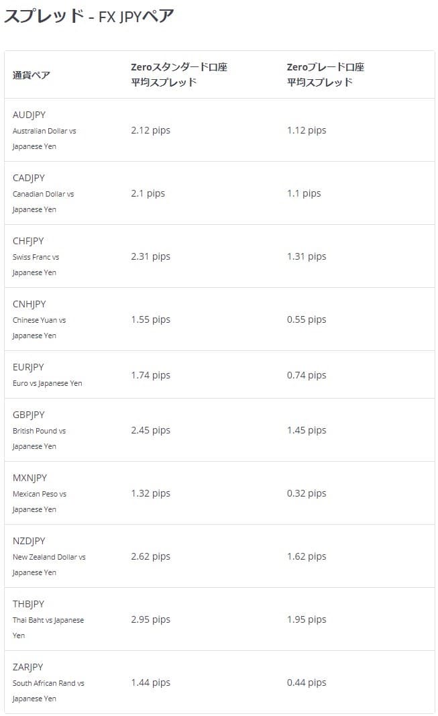Click the 通貨ペア column header
The width and height of the screenshot is (438, 716).
click(x=32, y=75)
